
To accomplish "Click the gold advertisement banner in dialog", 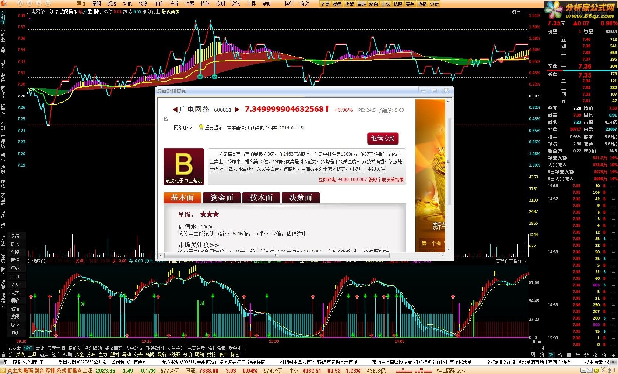I will point(430,175).
